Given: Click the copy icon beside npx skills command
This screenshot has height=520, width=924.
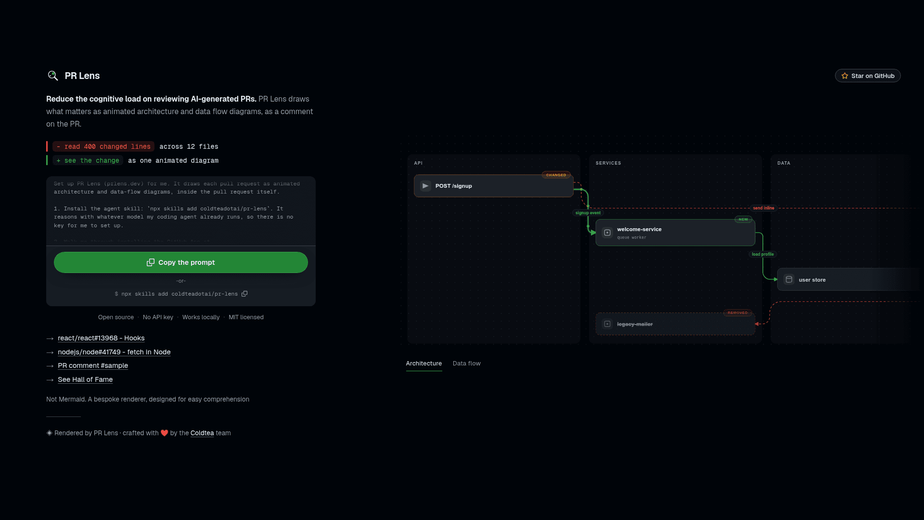Looking at the screenshot, I should pos(244,294).
